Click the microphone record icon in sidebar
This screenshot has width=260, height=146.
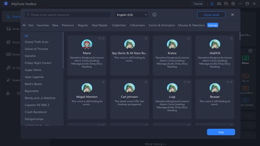pos(8,93)
